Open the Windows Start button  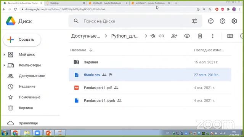pyautogui.click(x=5, y=133)
